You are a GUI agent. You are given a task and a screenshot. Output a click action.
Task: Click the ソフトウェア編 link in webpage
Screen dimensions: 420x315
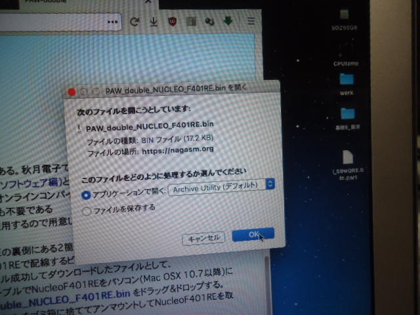pos(30,183)
